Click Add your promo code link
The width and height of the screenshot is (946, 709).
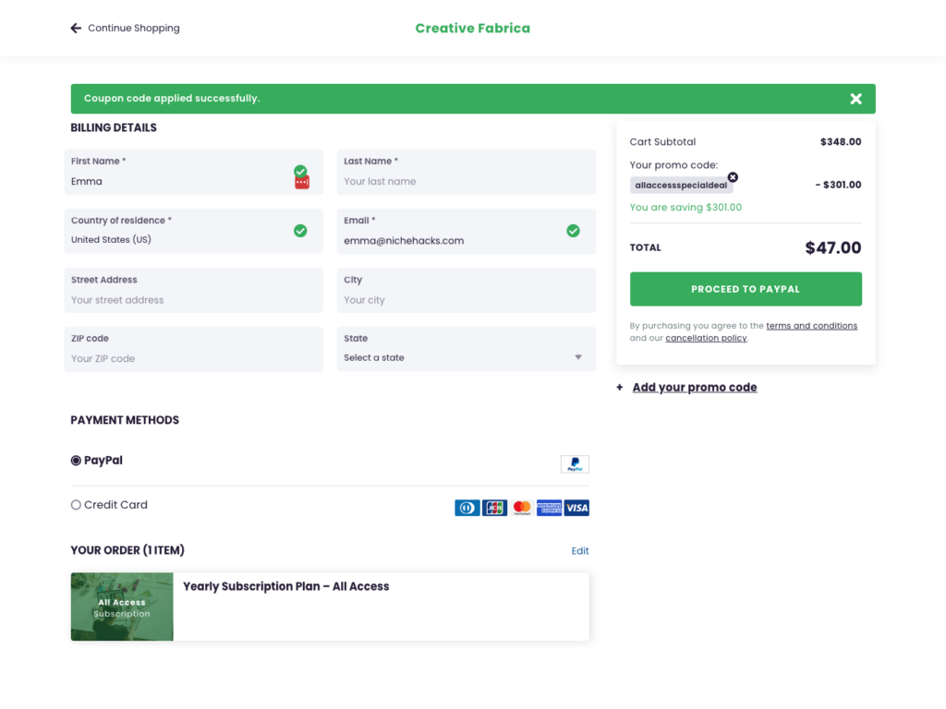click(x=695, y=388)
